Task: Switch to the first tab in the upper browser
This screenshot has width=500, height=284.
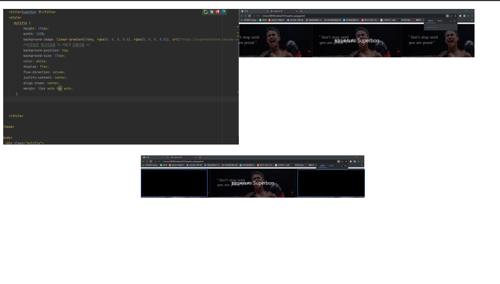Action: coord(254,11)
